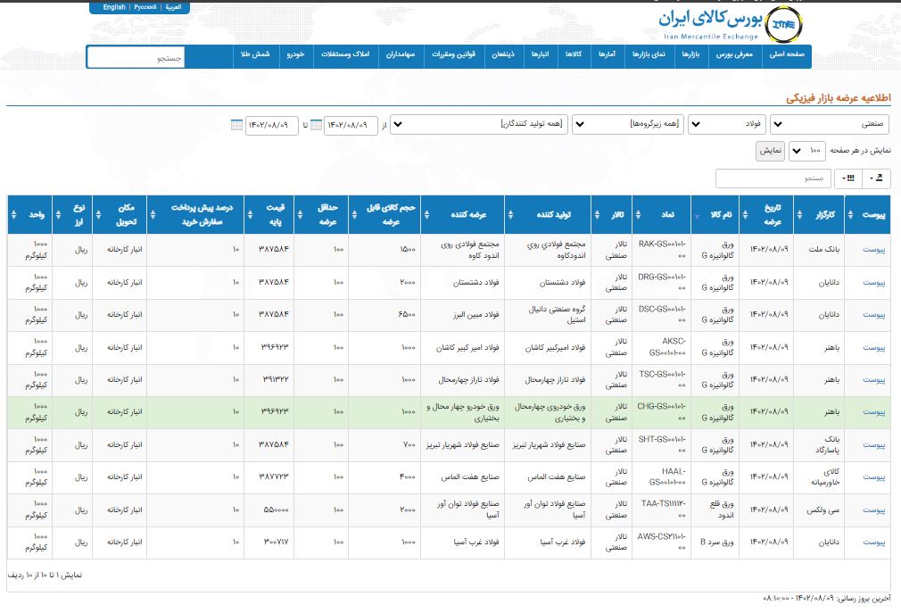This screenshot has width=901, height=613.
Task: Open پیوست link for بانک پاسارگاد row
Action: (873, 445)
